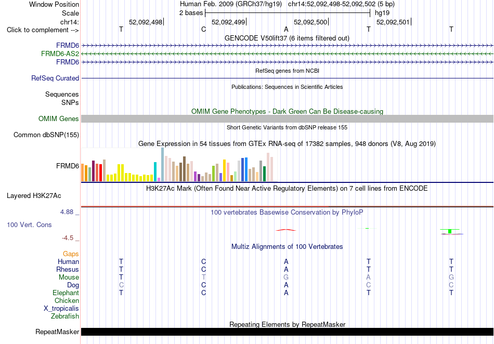Click the OMIM Genes track label
The width and height of the screenshot is (494, 344).
click(x=59, y=118)
